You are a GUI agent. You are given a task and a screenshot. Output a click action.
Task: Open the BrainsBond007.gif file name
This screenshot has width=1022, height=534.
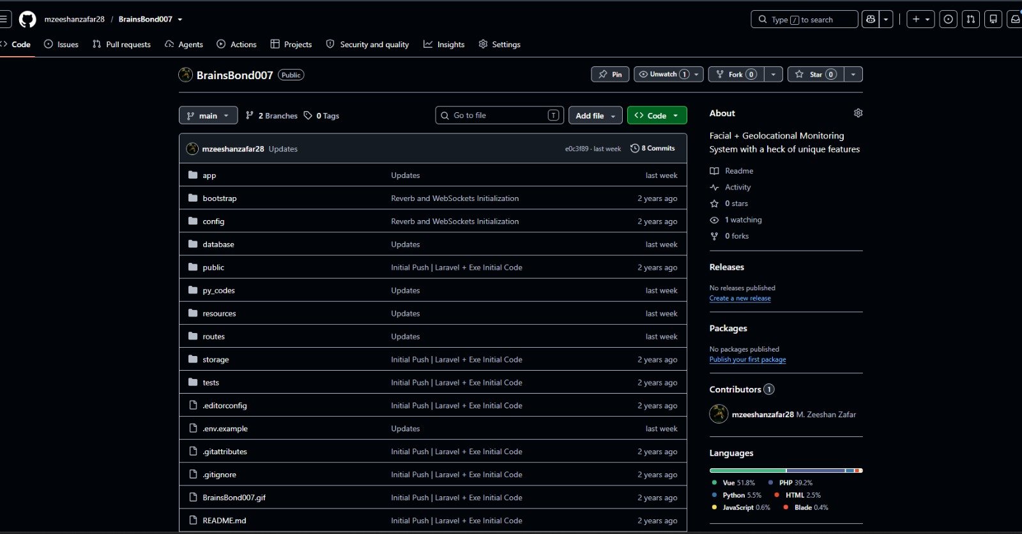tap(234, 498)
